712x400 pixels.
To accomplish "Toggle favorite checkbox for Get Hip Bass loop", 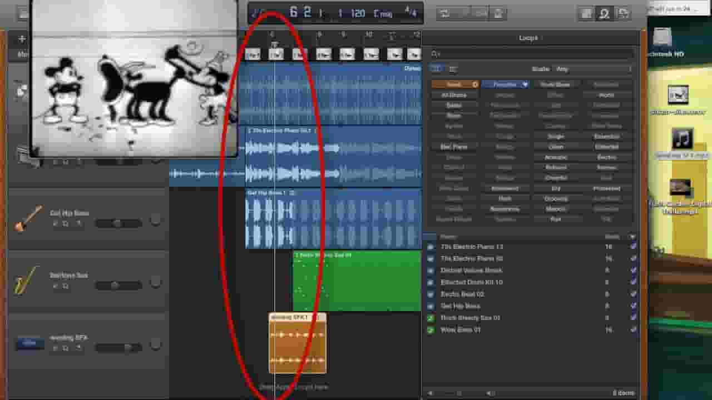I will (633, 306).
